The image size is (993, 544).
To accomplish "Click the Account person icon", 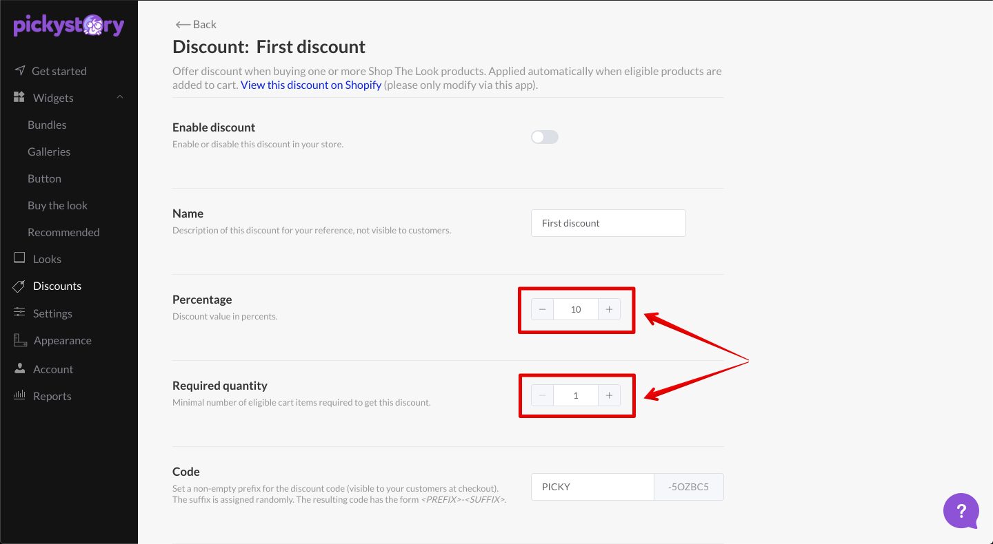I will [x=19, y=368].
